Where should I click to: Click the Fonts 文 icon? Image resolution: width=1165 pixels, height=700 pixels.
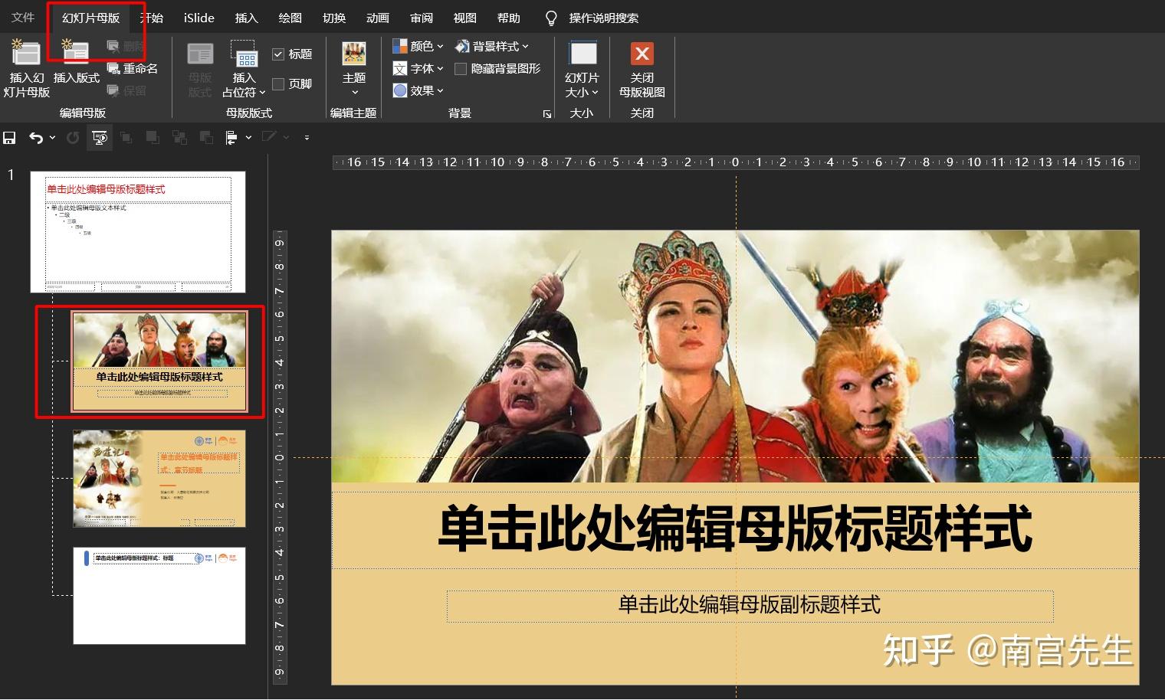(400, 68)
